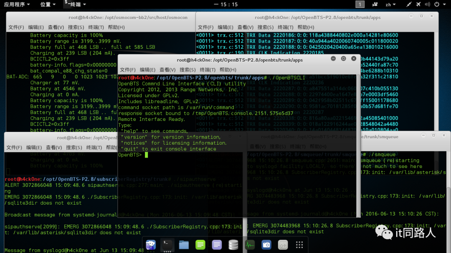Open the zh input language dropdown
Viewport: 451px width, 253px height.
point(390,4)
